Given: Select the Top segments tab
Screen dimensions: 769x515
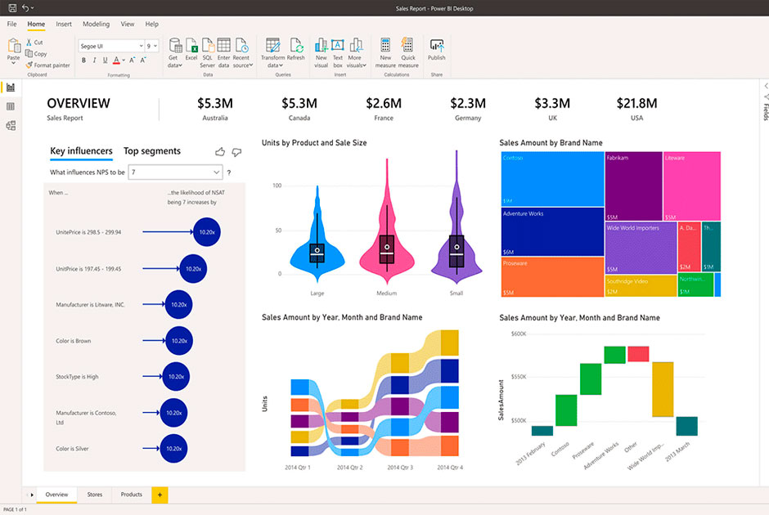Looking at the screenshot, I should (152, 151).
